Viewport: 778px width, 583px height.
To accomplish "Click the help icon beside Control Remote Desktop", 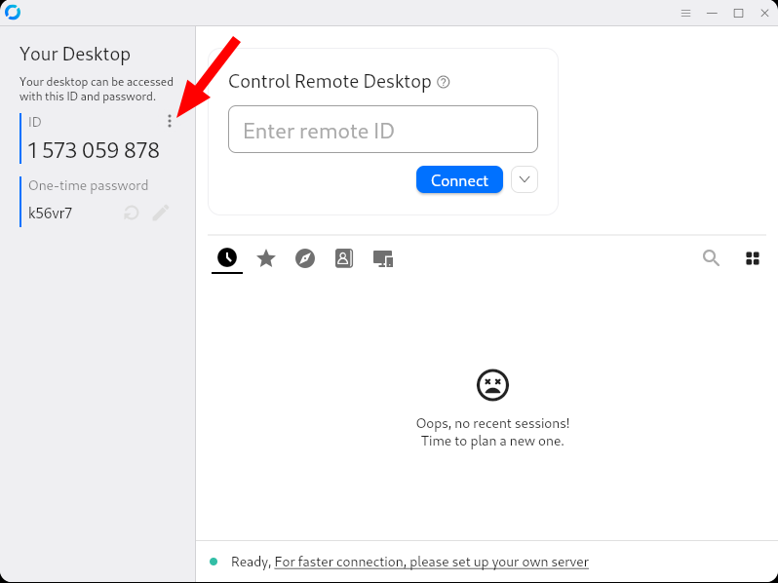I will pos(443,82).
